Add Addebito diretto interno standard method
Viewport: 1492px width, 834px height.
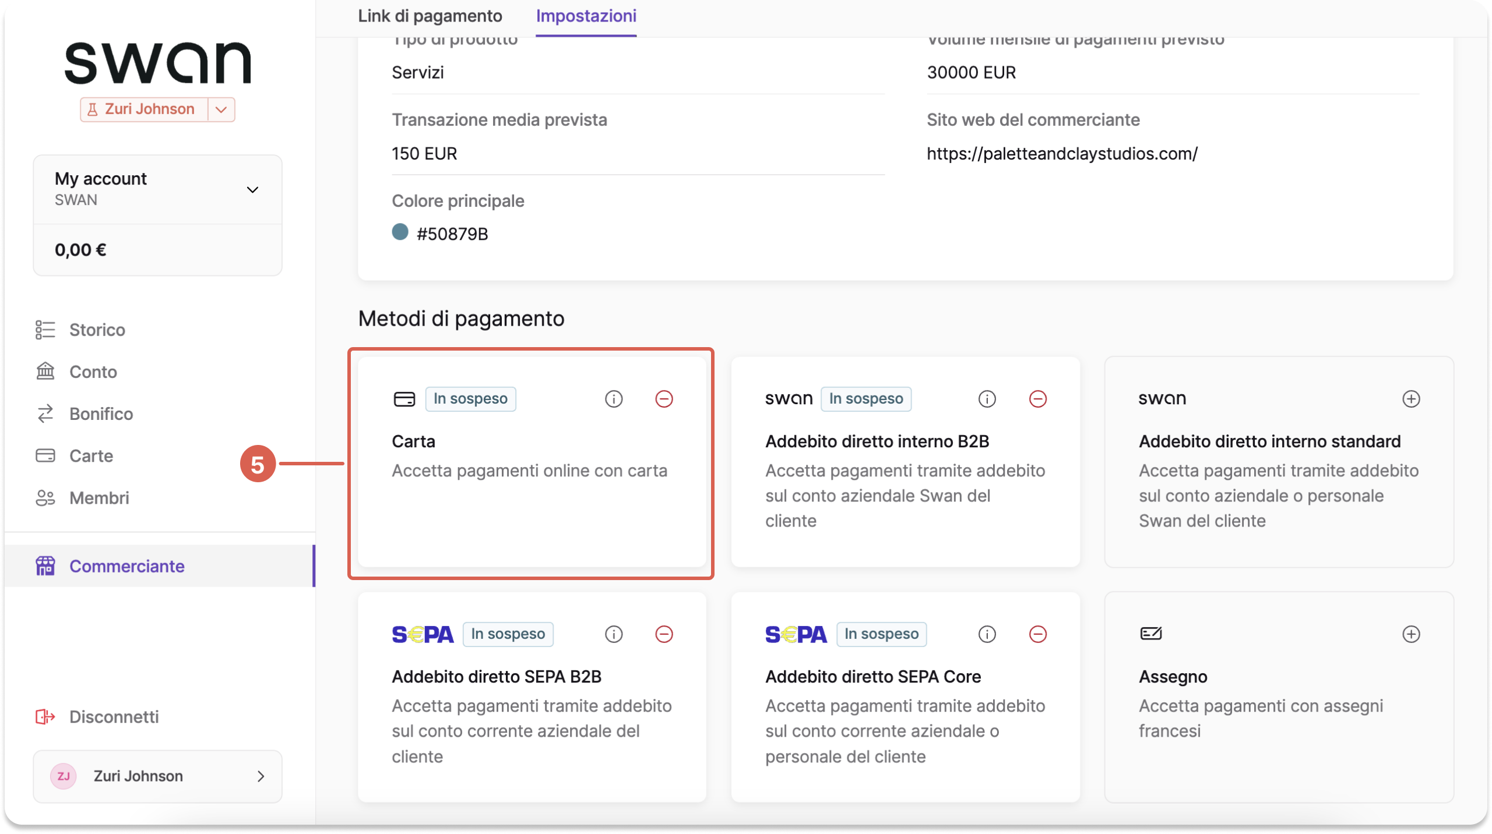[1410, 399]
